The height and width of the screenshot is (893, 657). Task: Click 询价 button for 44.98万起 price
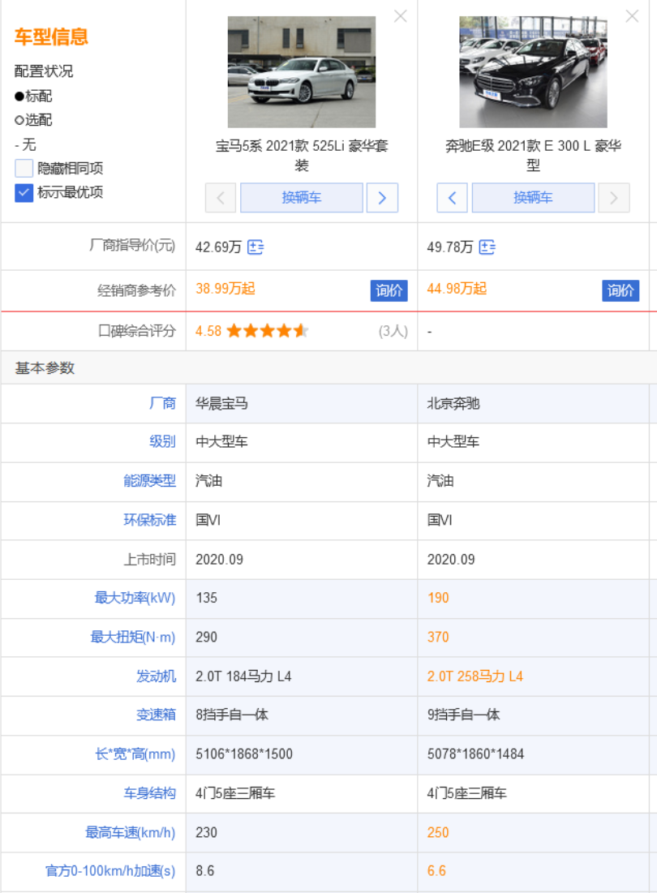(620, 290)
